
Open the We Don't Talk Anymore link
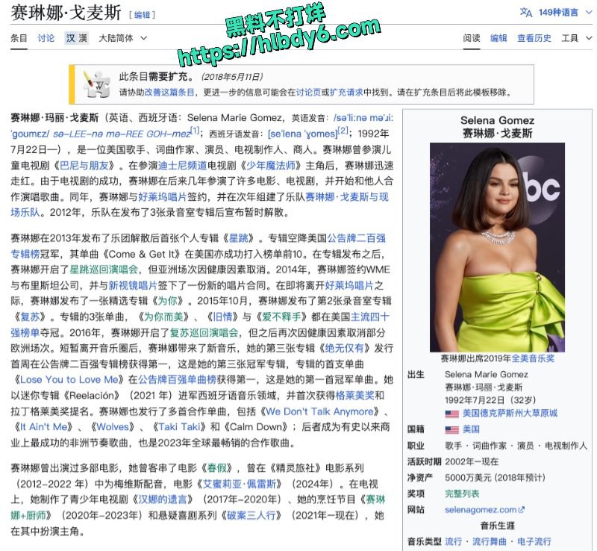point(320,411)
